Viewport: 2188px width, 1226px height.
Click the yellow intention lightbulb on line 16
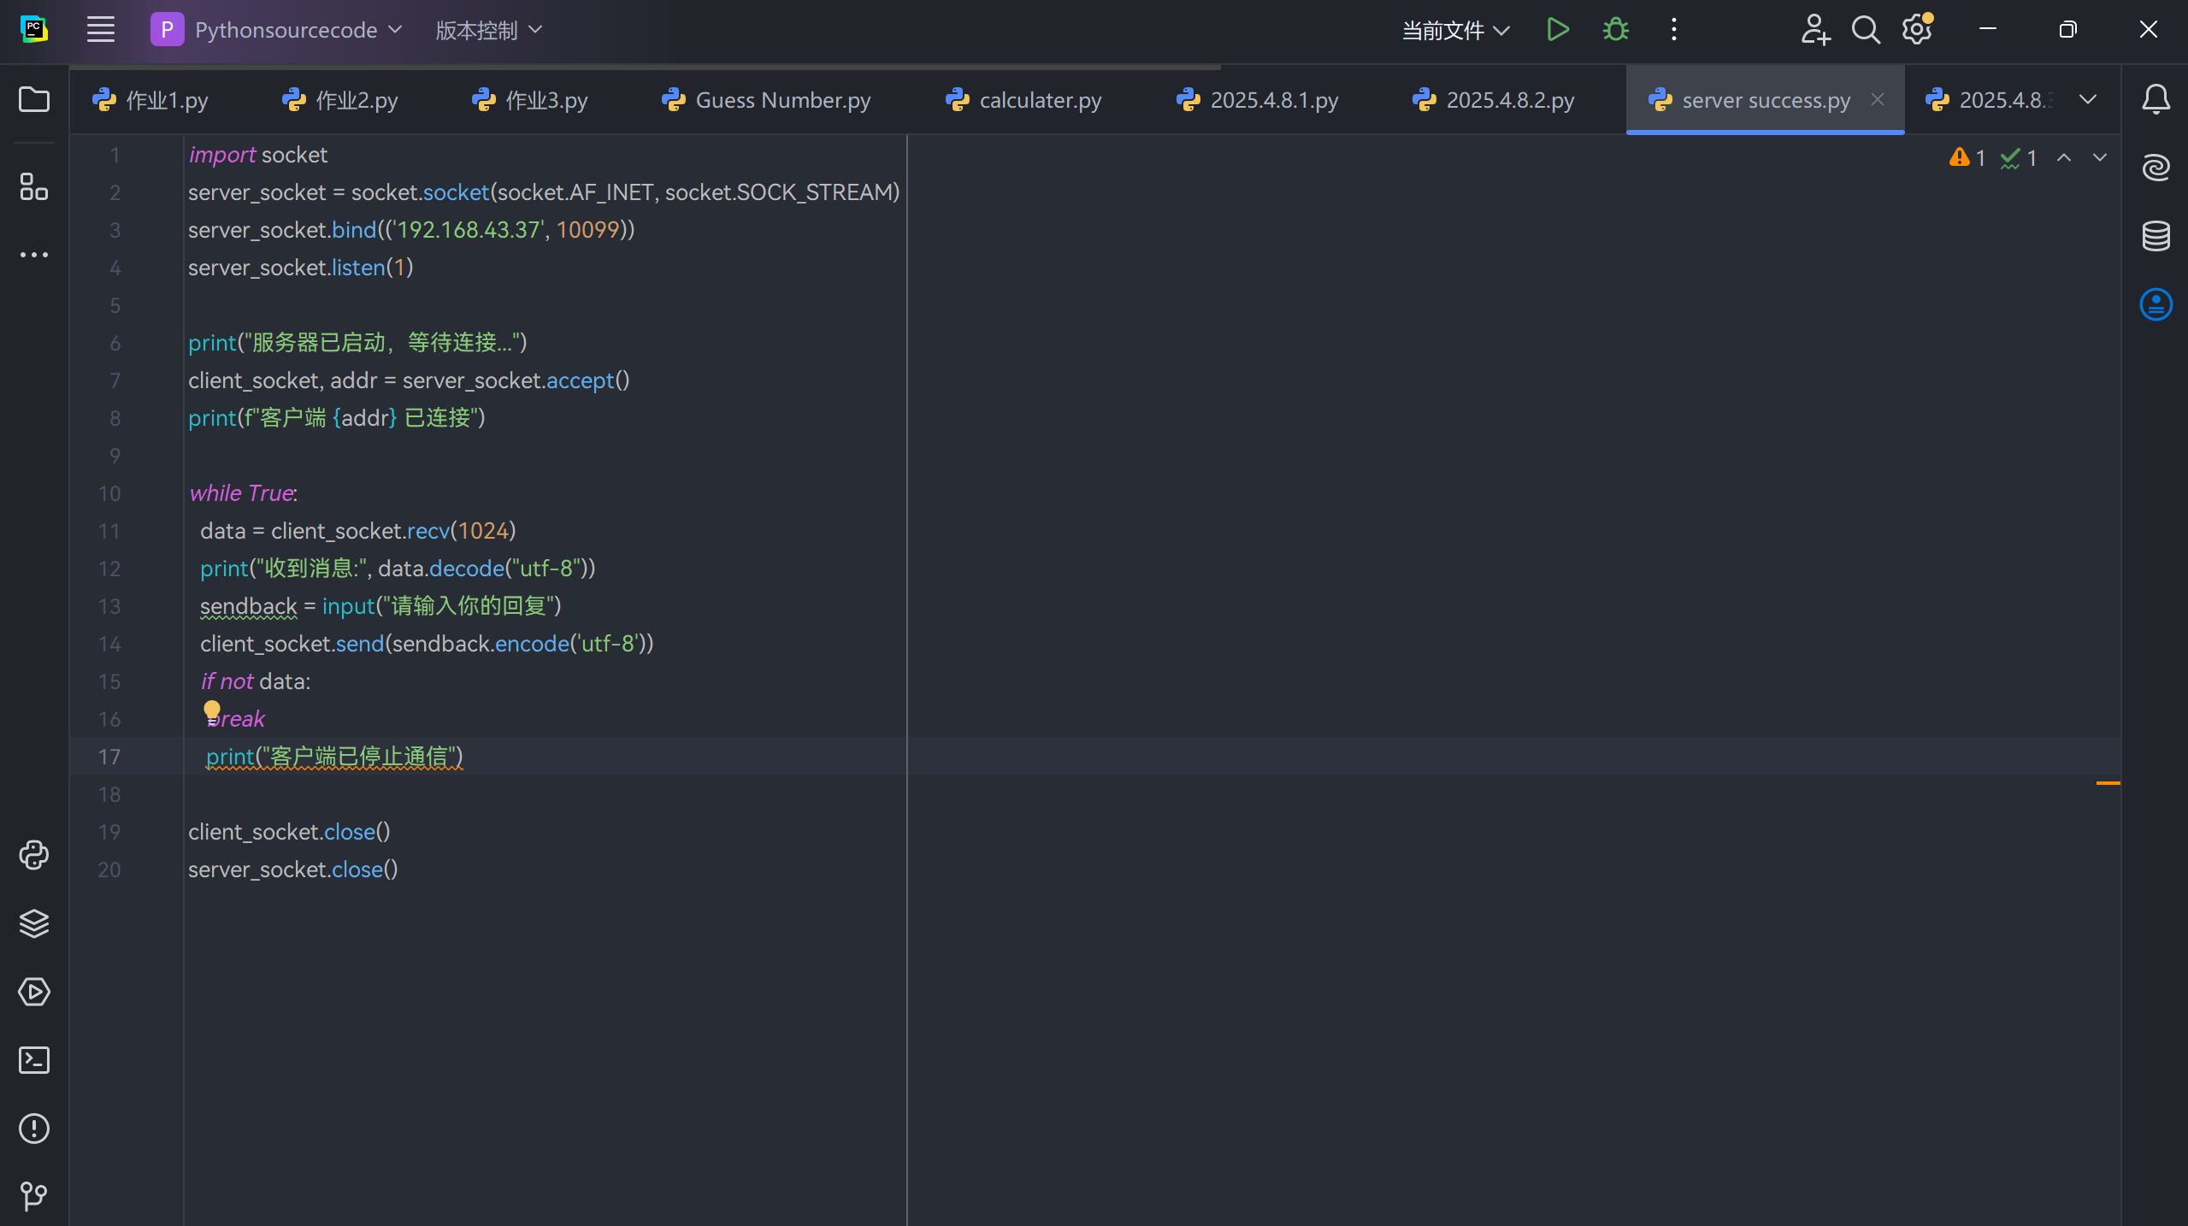[212, 710]
